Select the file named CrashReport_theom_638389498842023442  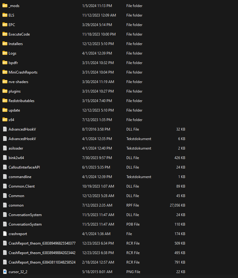click(42, 253)
